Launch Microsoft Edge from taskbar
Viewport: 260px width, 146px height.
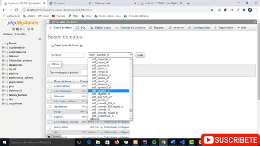click(89, 142)
